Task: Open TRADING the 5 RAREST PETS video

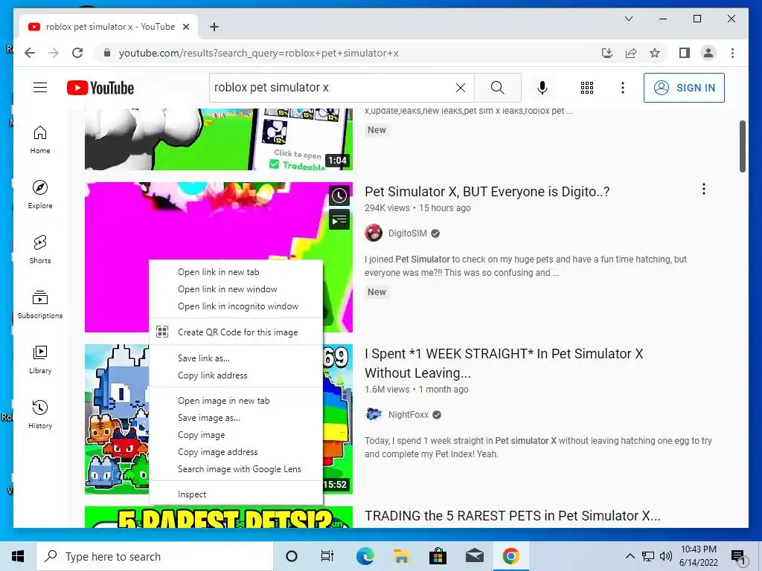Action: click(x=513, y=516)
